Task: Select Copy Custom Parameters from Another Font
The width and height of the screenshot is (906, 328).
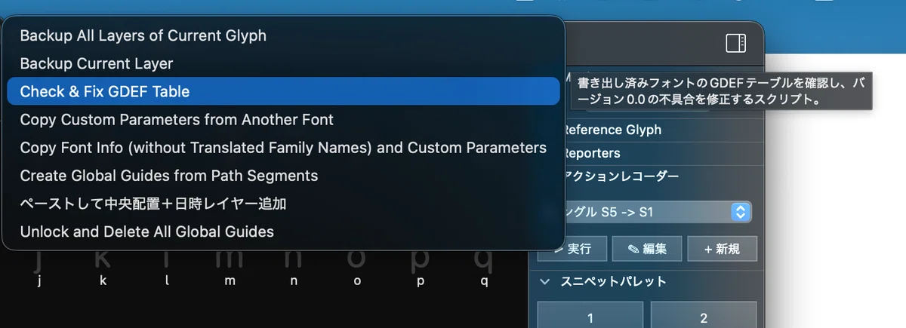Action: pyautogui.click(x=283, y=119)
